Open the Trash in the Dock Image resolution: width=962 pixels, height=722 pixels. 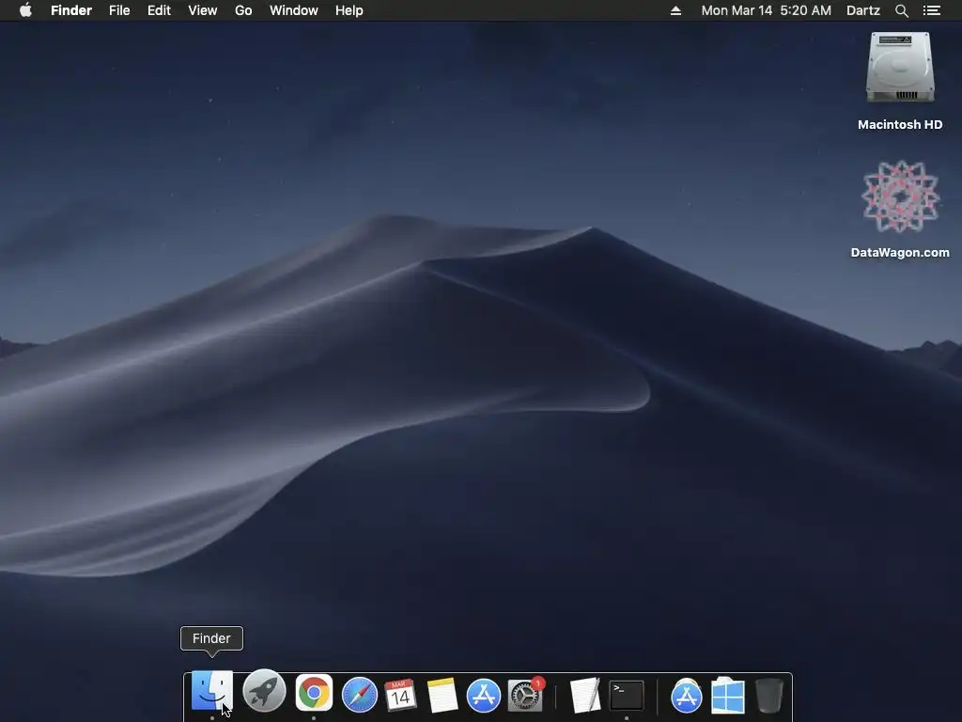768,695
